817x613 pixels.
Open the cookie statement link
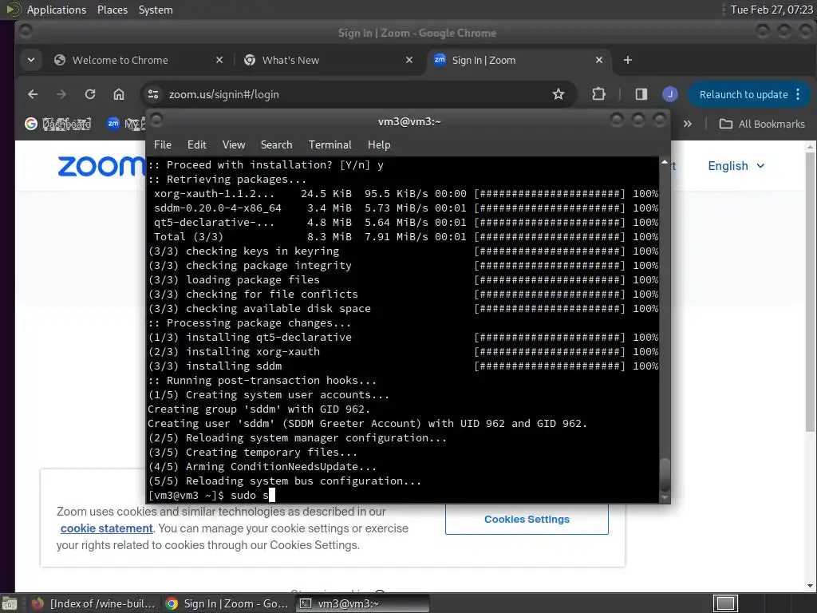[x=106, y=528]
